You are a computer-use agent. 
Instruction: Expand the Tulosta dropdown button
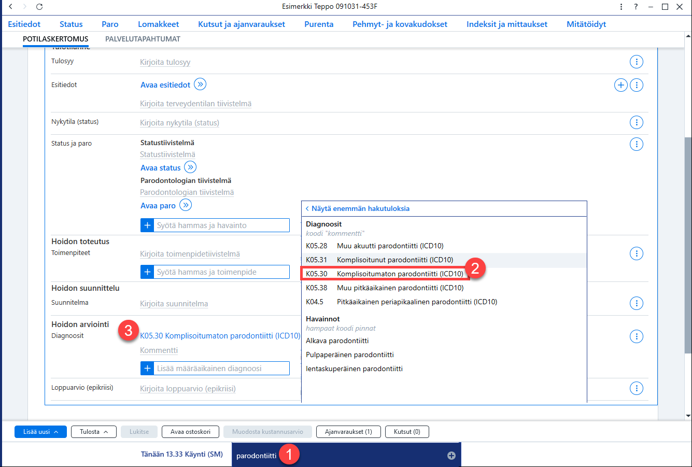click(94, 432)
